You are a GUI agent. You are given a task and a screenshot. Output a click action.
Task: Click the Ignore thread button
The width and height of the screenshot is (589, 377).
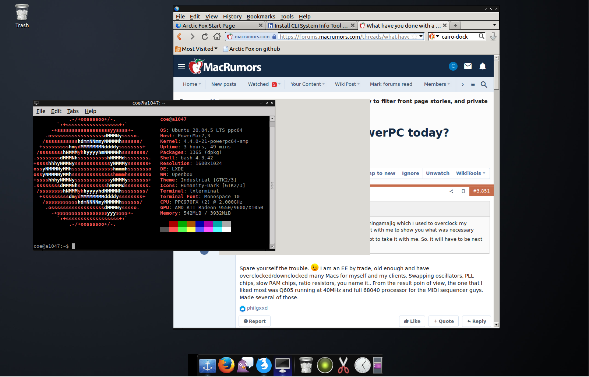click(410, 173)
